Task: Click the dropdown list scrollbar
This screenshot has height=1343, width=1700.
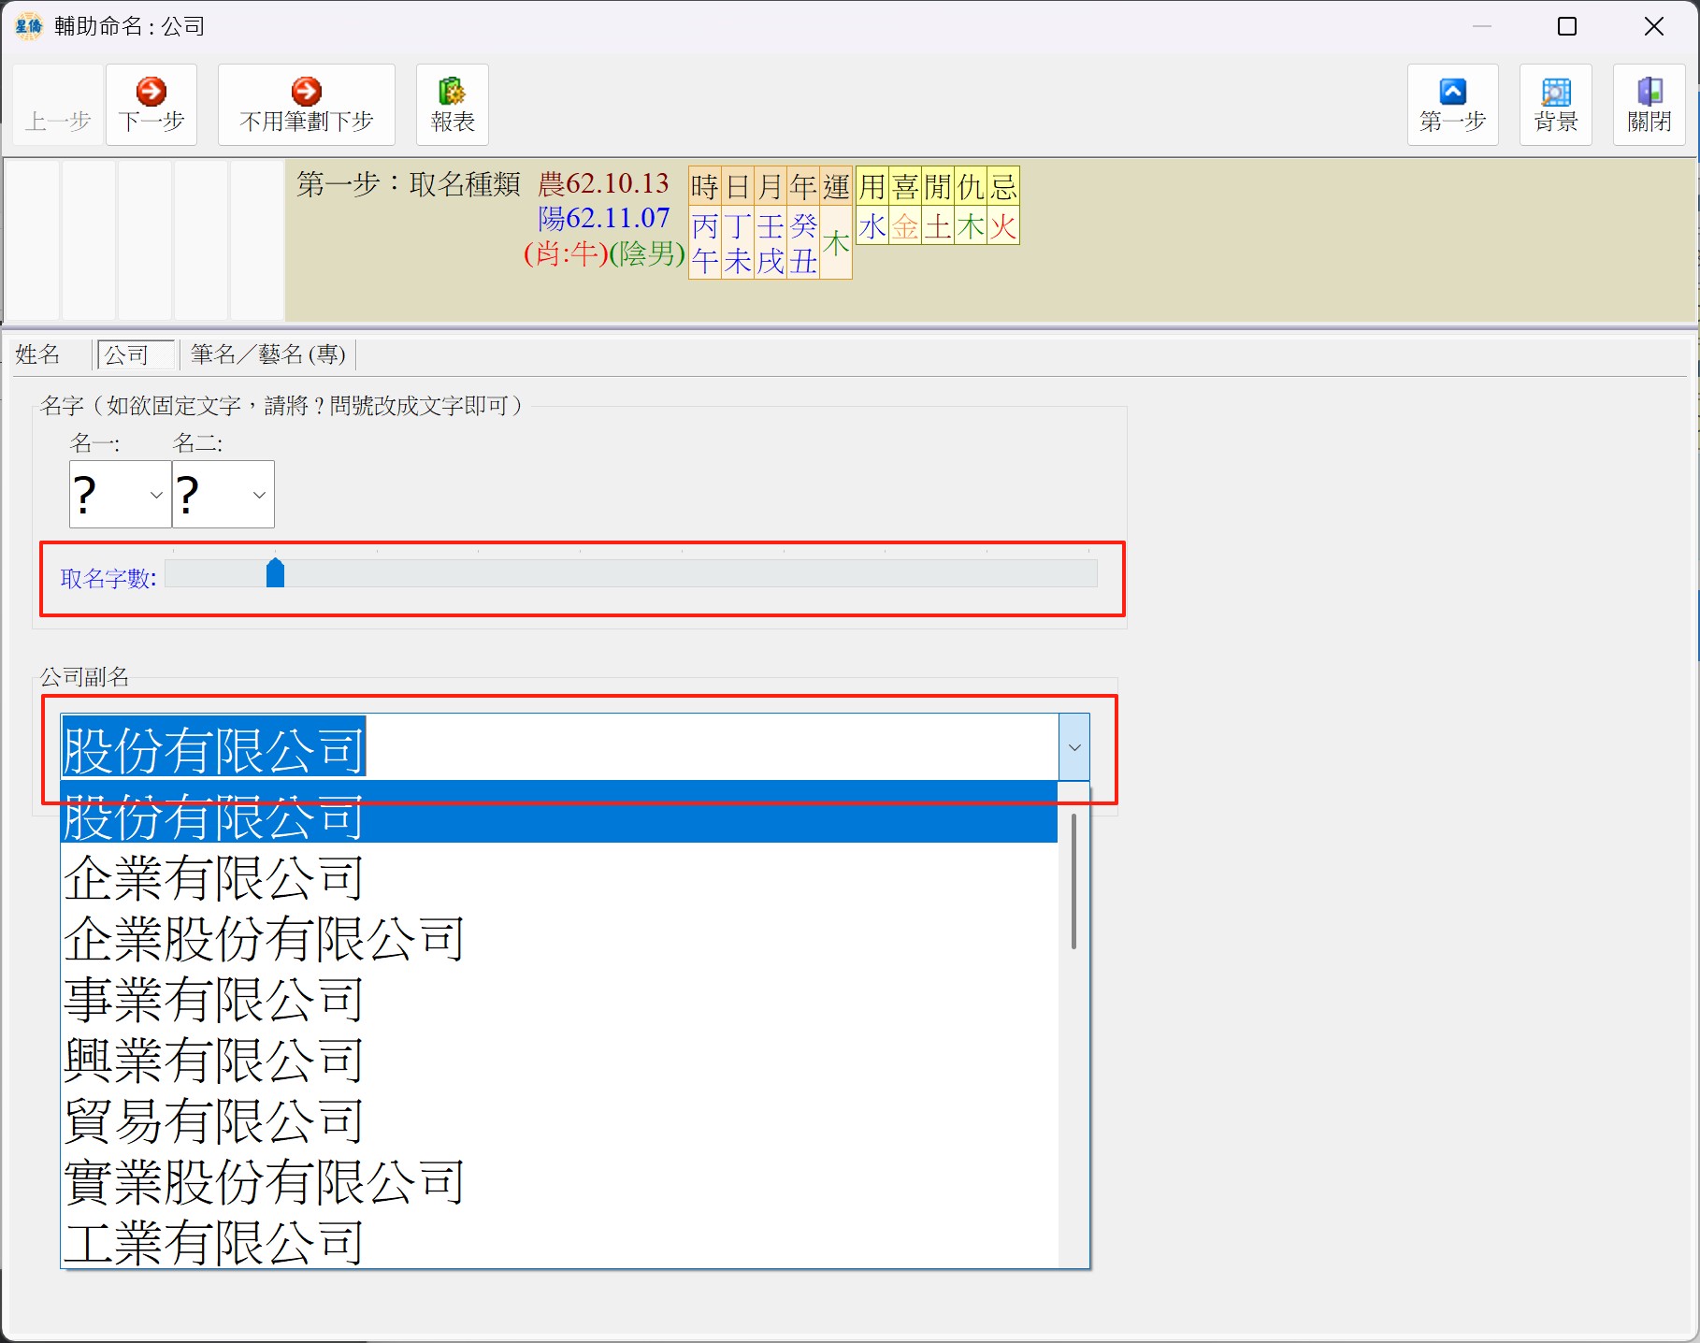Action: [x=1073, y=881]
